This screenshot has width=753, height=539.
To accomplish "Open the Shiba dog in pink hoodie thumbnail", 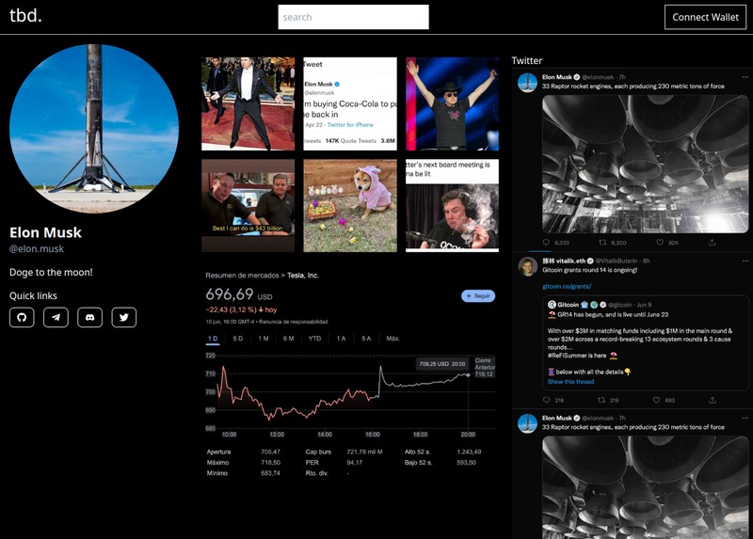I will 350,205.
